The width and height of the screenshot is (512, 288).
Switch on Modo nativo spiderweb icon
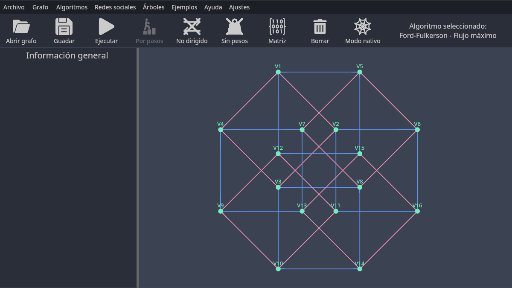click(363, 27)
